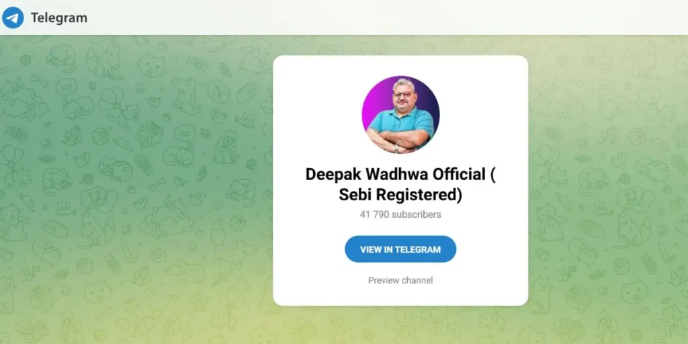Click the doghouse doodle left of card
The image size is (688, 344).
149,134
